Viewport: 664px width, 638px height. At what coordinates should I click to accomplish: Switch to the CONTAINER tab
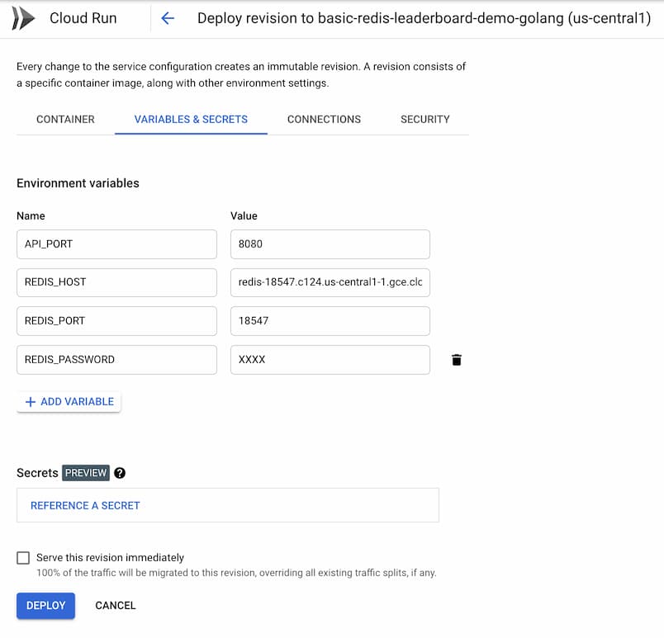pyautogui.click(x=65, y=120)
